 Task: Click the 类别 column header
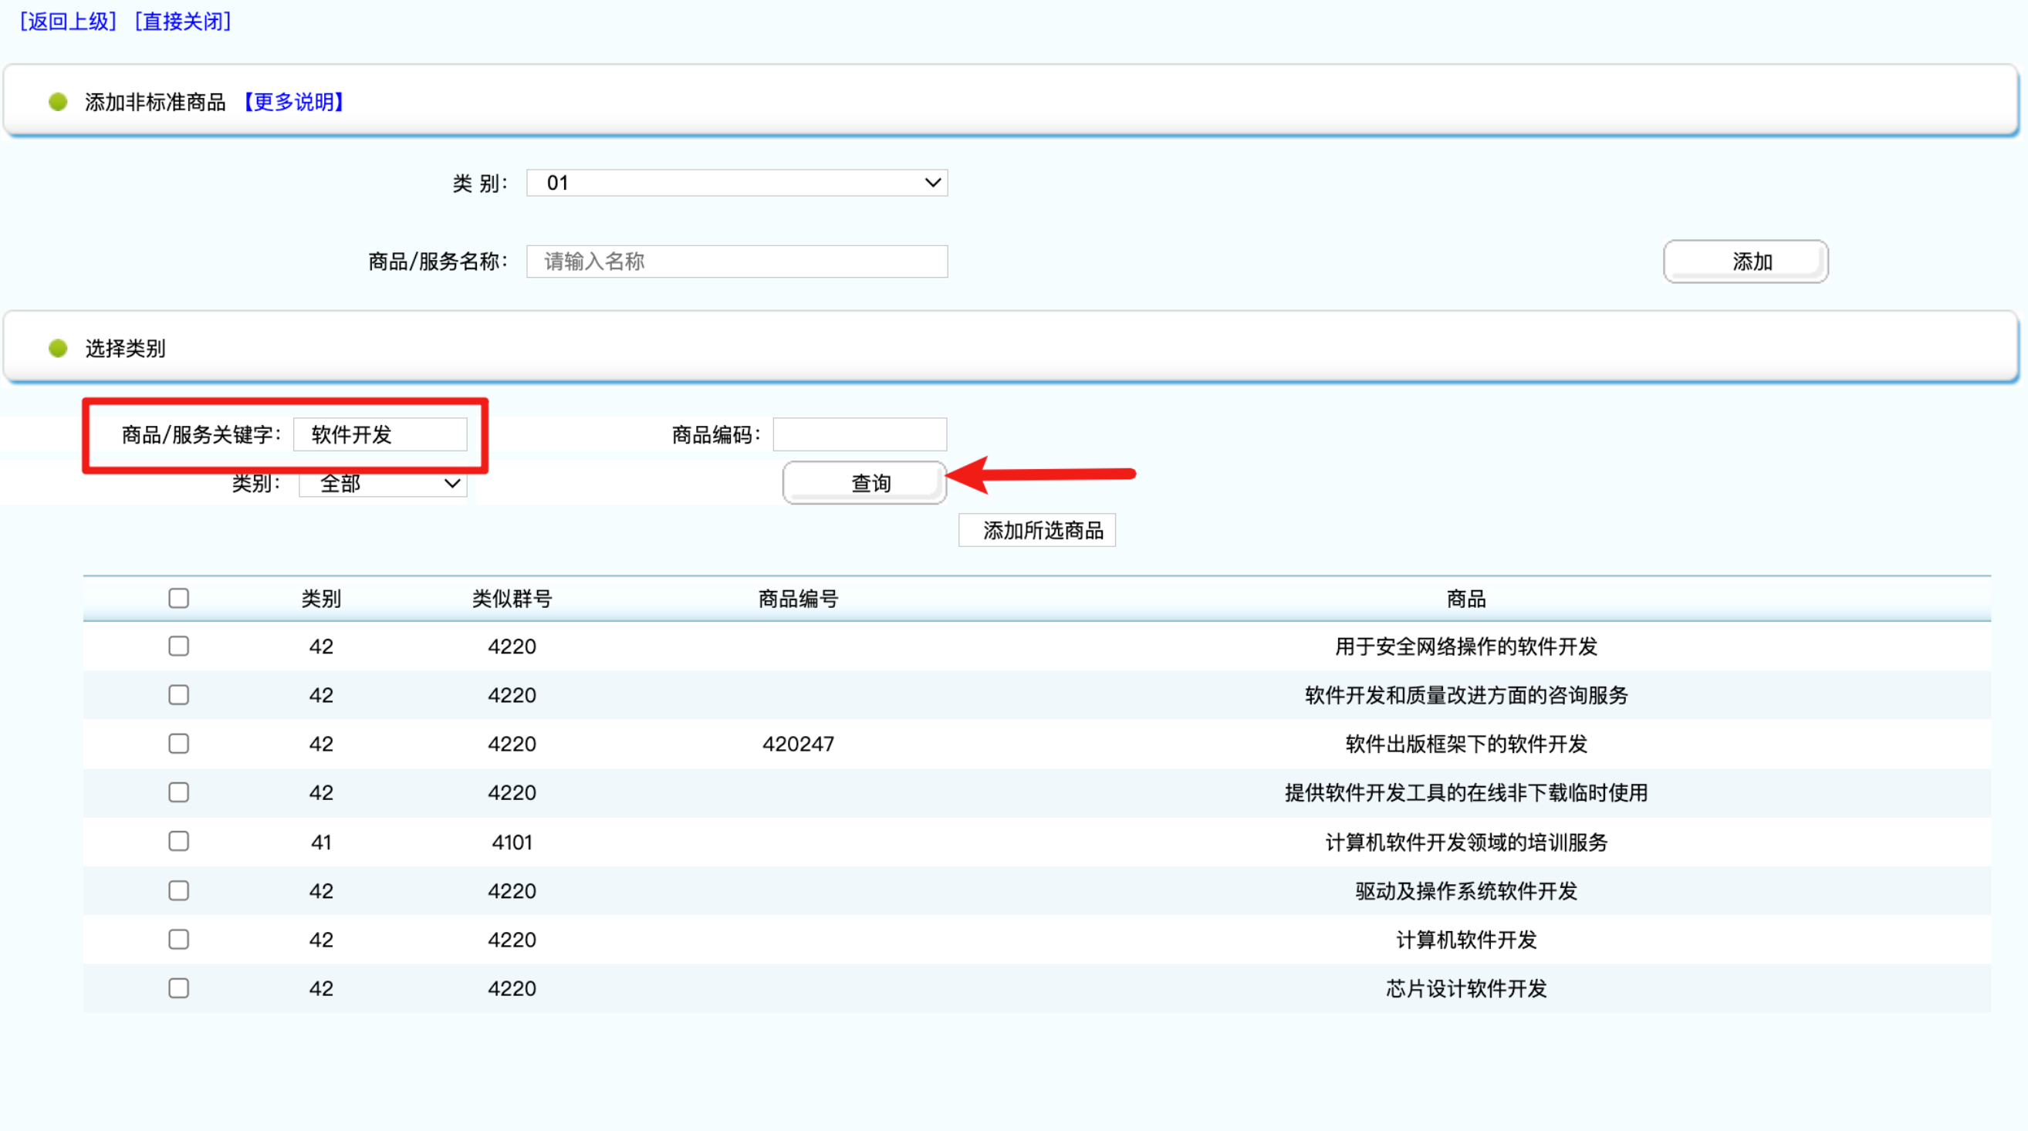(321, 599)
